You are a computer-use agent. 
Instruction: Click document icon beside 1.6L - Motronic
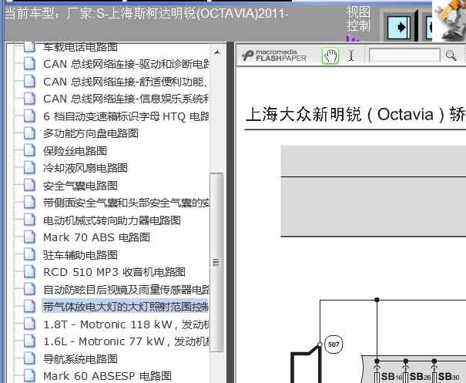click(x=29, y=341)
